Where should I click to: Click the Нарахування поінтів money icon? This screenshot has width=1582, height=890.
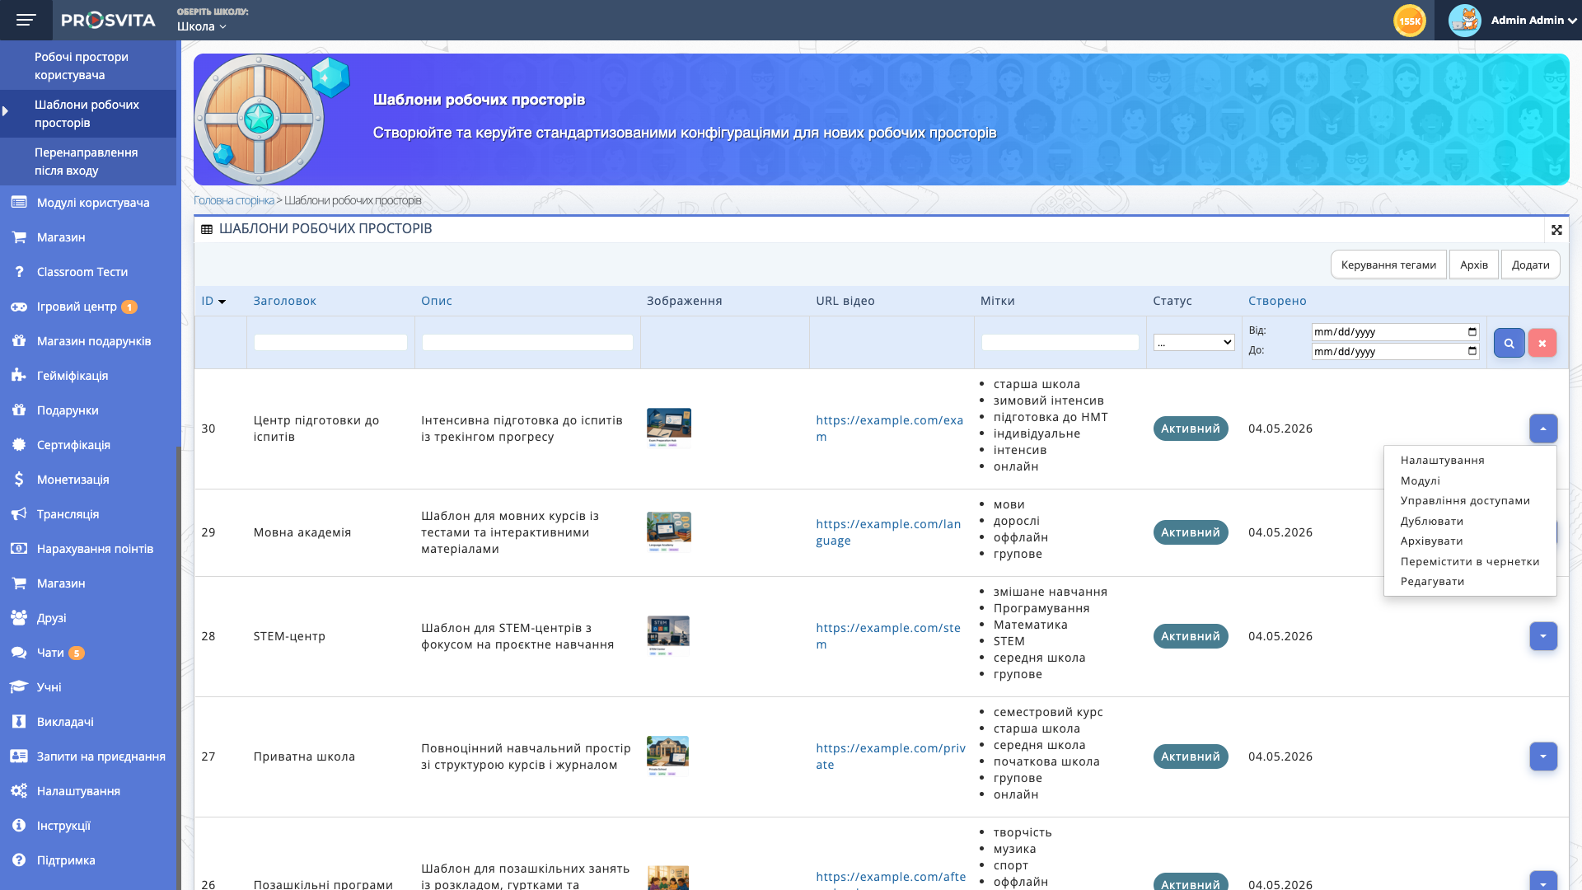19,549
